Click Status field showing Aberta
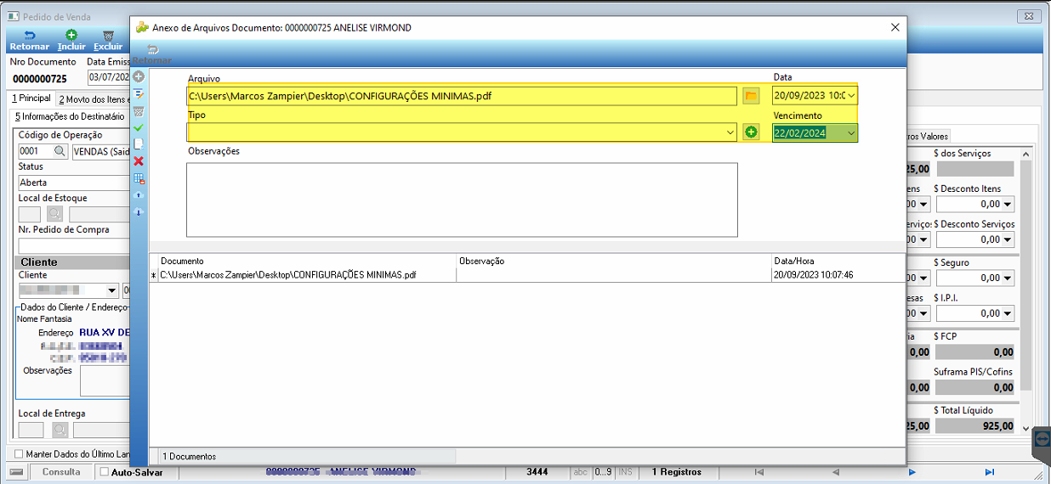 pyautogui.click(x=73, y=183)
